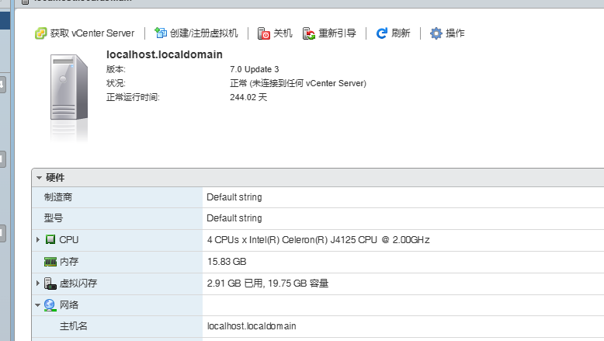Image resolution: width=604 pixels, height=341 pixels.
Task: Click the 正常运行时间 field label
Action: click(133, 97)
